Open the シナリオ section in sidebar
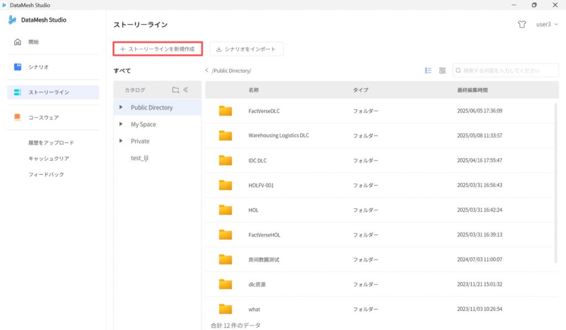566x330 pixels. click(x=39, y=67)
